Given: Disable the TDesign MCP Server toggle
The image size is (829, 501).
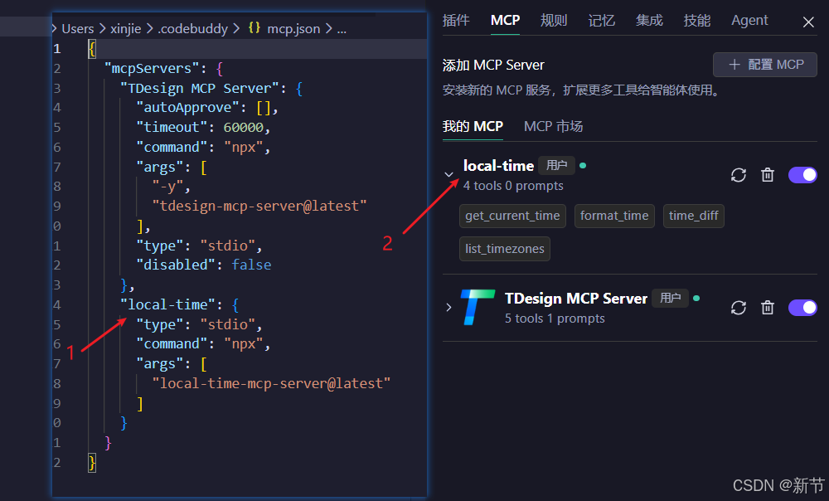Looking at the screenshot, I should pos(802,308).
